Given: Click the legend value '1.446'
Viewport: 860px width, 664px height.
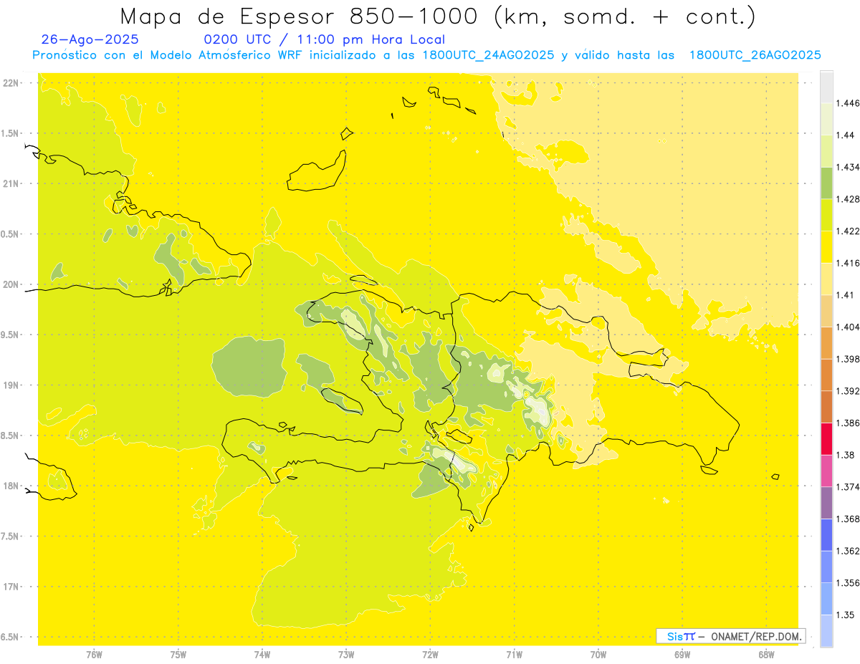Looking at the screenshot, I should pyautogui.click(x=849, y=103).
